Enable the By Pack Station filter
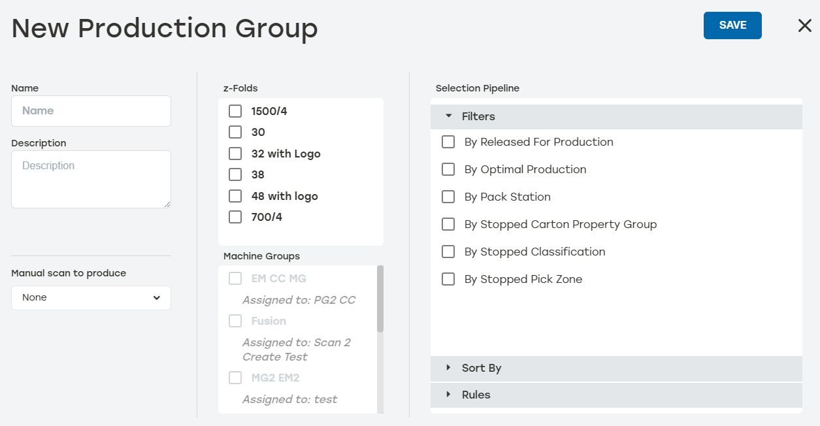Viewport: 820px width, 426px height. 448,197
